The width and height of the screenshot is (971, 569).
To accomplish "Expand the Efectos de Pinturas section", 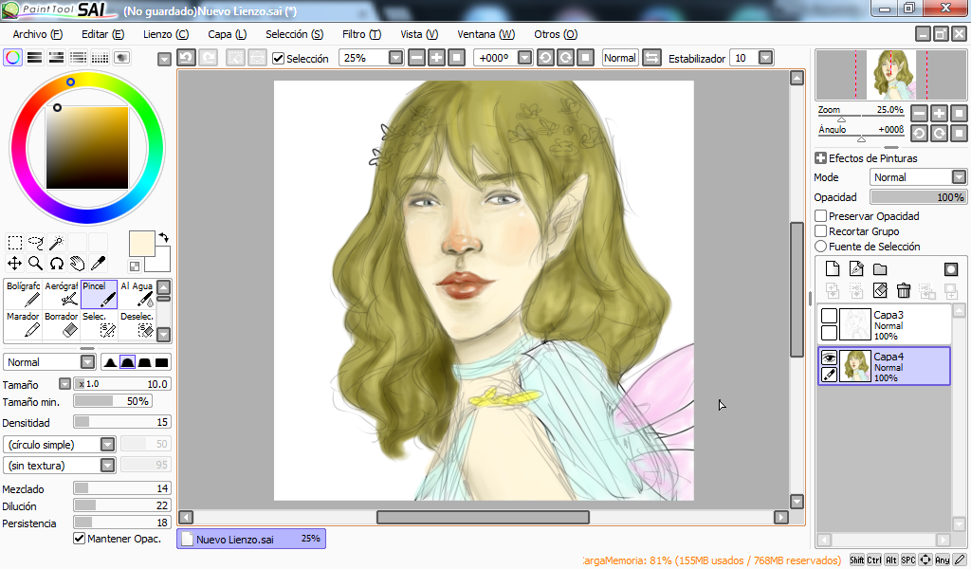I will [820, 158].
